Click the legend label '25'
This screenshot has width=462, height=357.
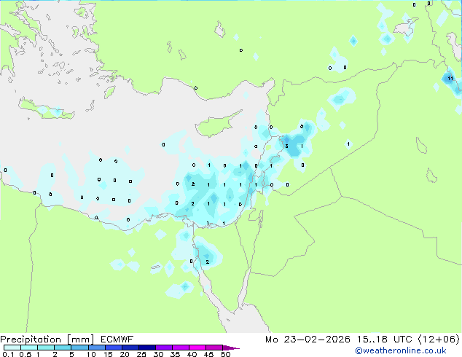[x=141, y=354]
